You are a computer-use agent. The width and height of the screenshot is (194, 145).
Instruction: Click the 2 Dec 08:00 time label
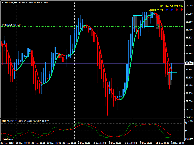[84, 143]
